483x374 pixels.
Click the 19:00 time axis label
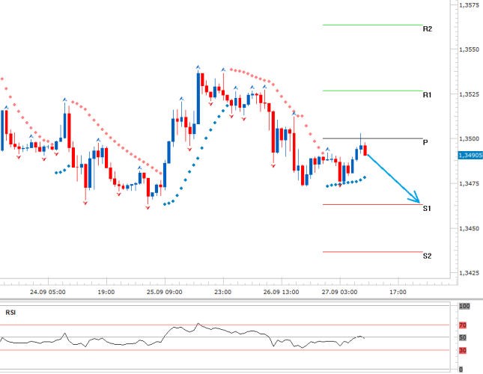coord(106,292)
